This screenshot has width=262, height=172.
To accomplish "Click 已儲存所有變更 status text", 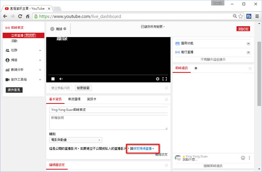I will pyautogui.click(x=152, y=27).
